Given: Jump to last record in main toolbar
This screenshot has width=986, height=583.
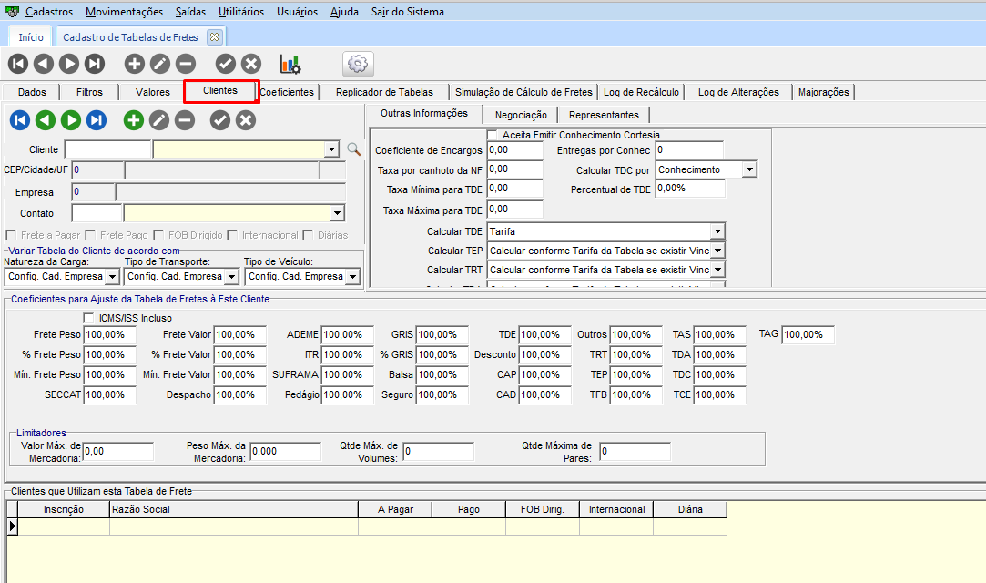Looking at the screenshot, I should click(x=95, y=64).
